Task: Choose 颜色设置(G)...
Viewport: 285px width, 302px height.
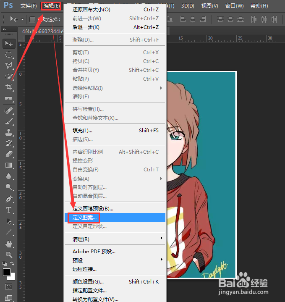Action: (115, 282)
